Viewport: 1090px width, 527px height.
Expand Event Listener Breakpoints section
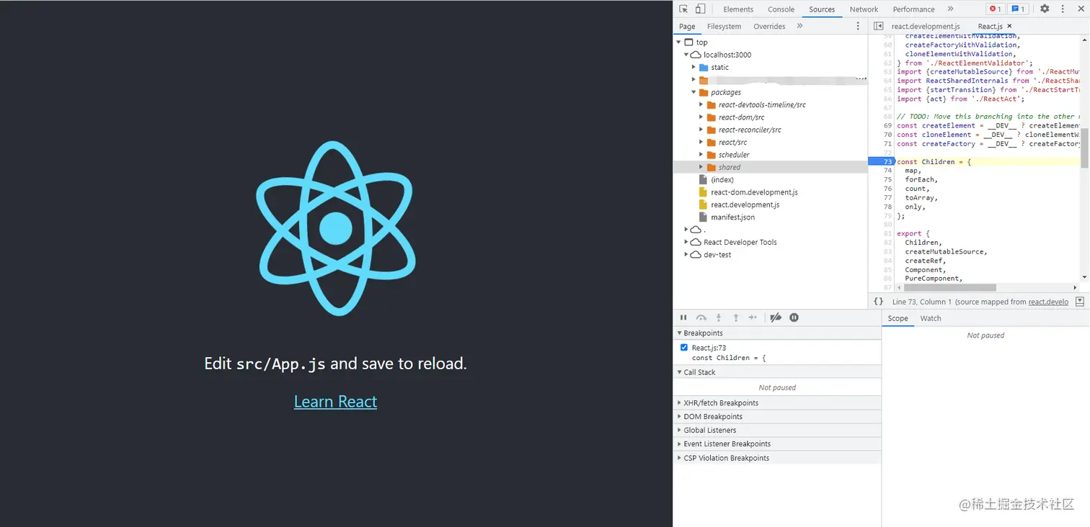point(777,444)
